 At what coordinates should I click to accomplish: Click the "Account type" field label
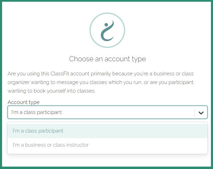(23, 102)
